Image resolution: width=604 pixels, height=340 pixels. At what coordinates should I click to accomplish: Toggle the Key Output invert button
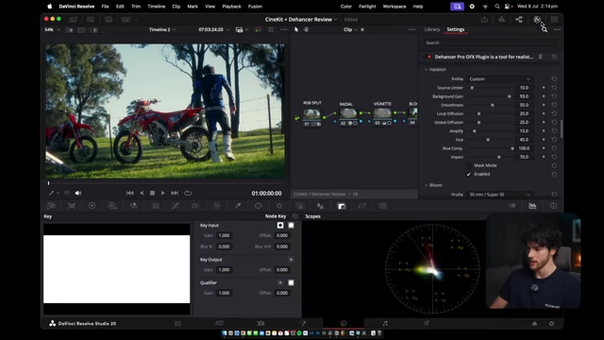point(291,260)
